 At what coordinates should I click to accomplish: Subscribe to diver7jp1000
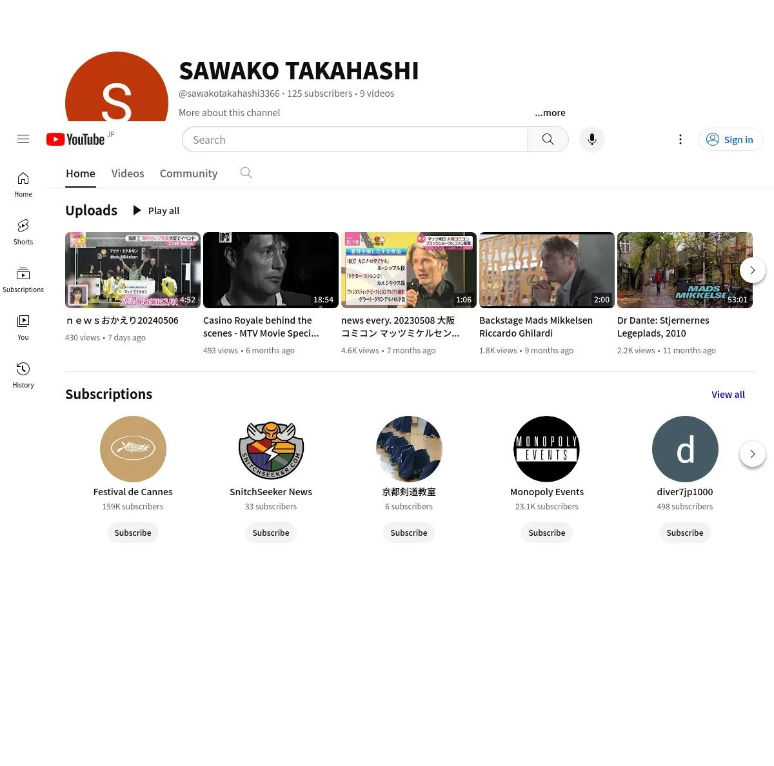click(x=685, y=533)
